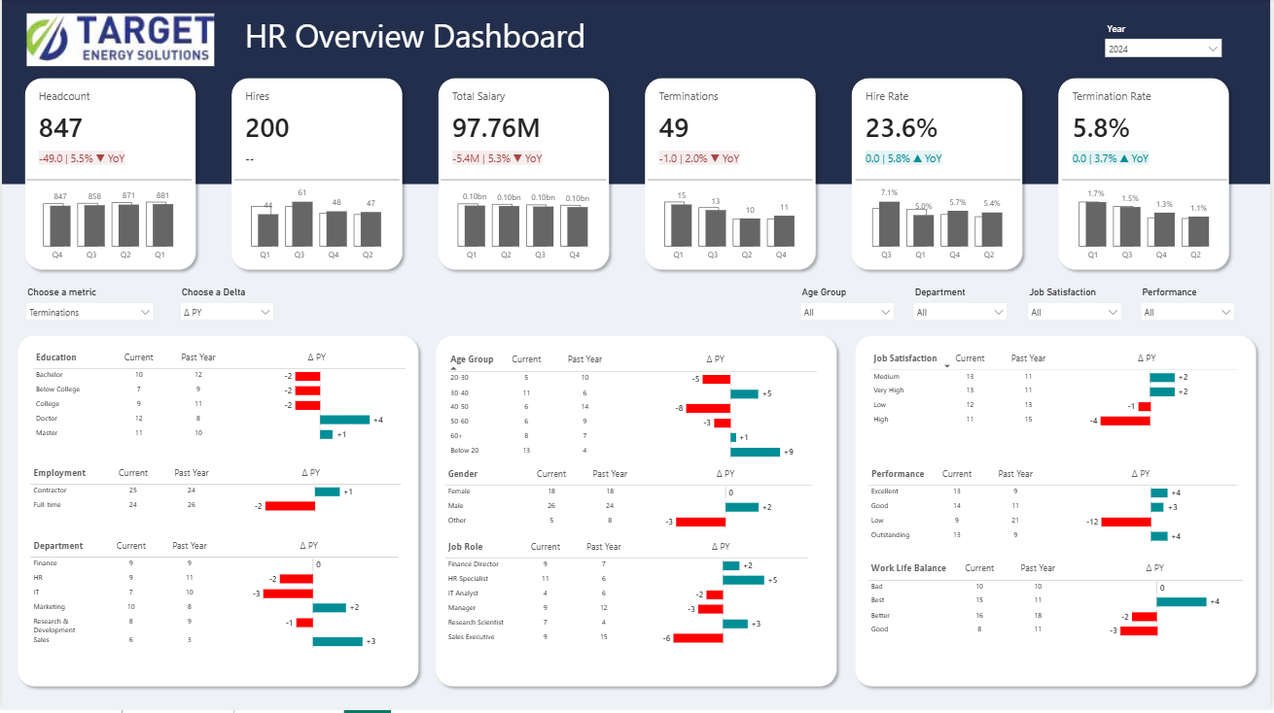Select the Headcount card value 847
1274x713 pixels.
click(x=60, y=128)
